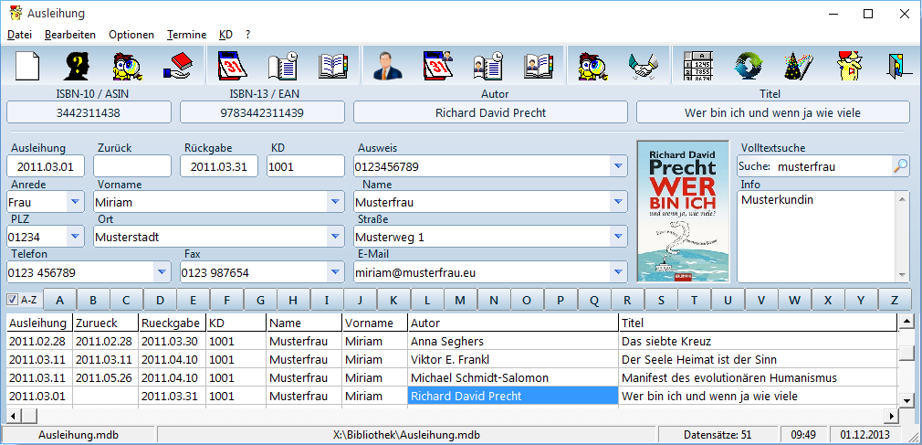The height and width of the screenshot is (445, 922).
Task: Open the Termine menu
Action: click(186, 35)
